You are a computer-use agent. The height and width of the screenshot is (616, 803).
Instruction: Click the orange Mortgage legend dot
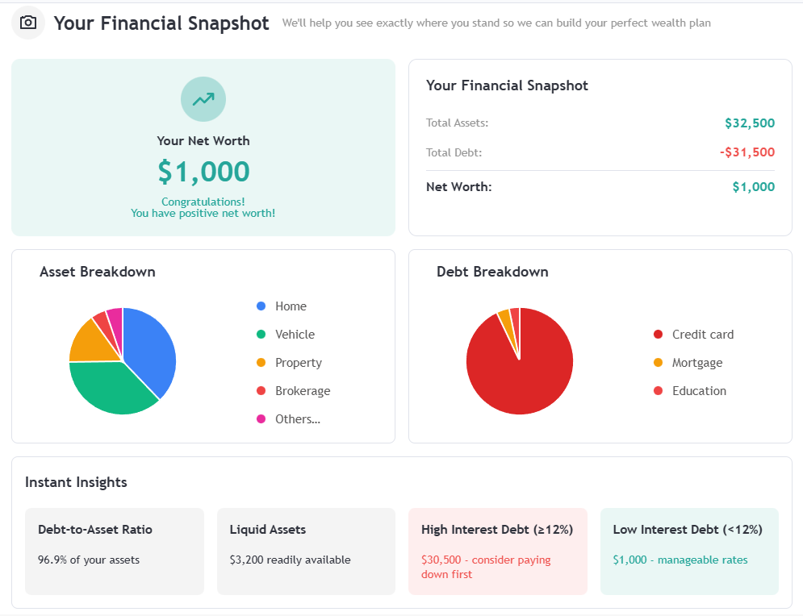click(658, 363)
